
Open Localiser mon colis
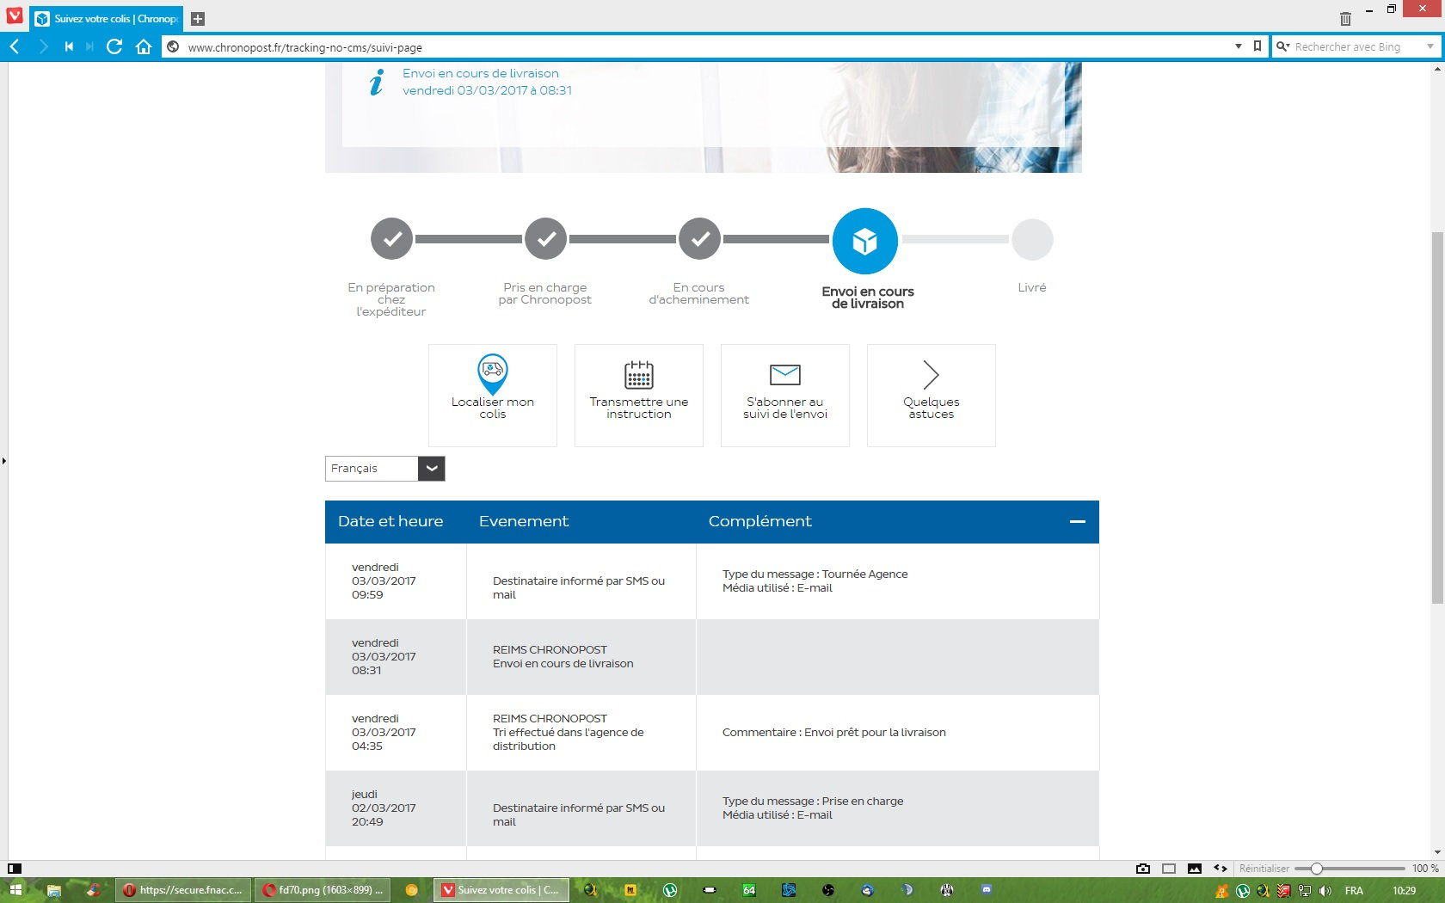(x=493, y=396)
